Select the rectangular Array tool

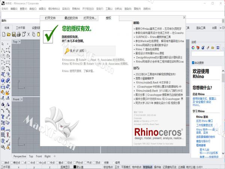[x=3, y=135]
